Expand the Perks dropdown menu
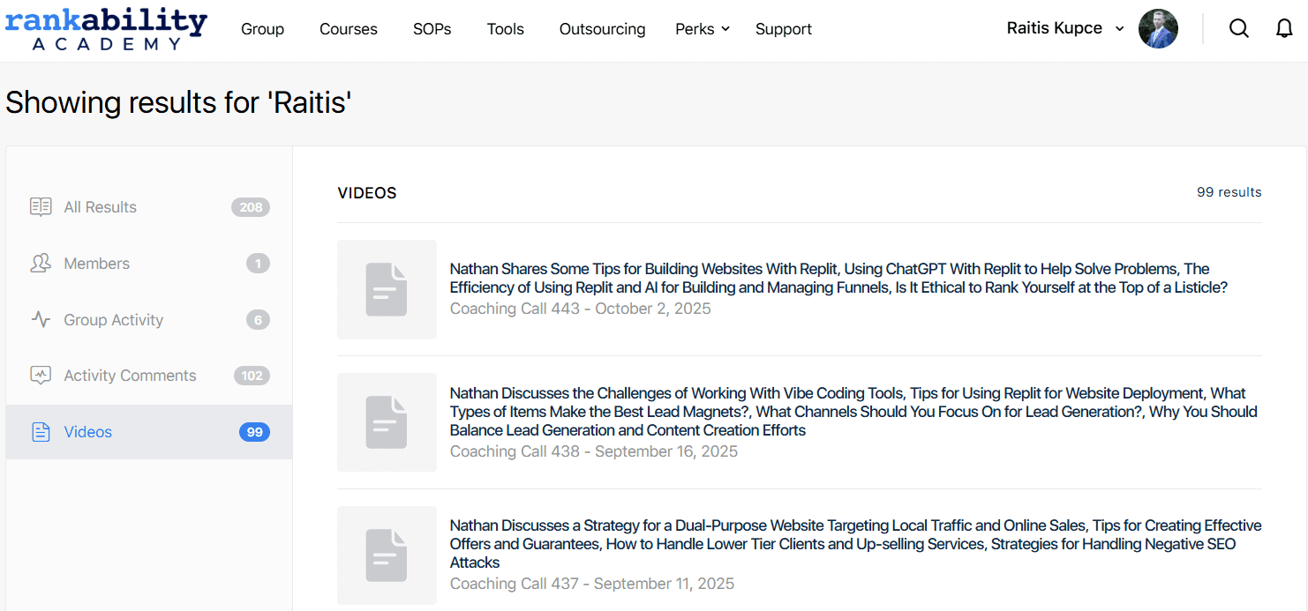Viewport: 1308px width, 611px height. (x=703, y=29)
